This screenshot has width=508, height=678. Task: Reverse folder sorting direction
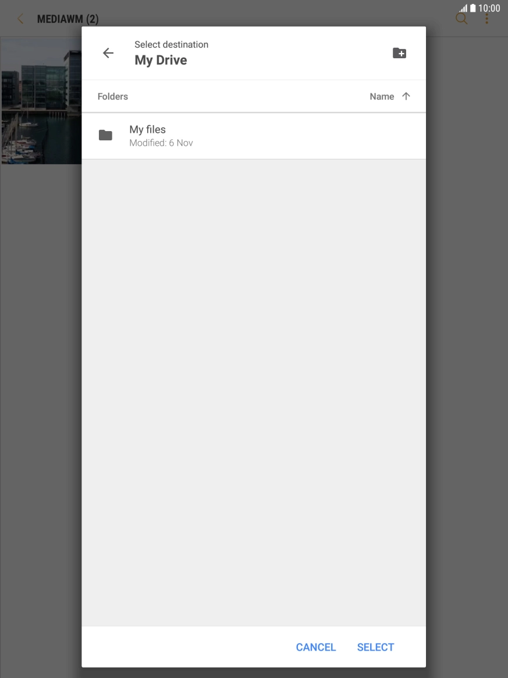click(406, 96)
